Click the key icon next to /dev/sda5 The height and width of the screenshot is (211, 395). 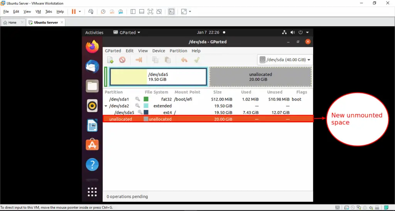(x=140, y=112)
